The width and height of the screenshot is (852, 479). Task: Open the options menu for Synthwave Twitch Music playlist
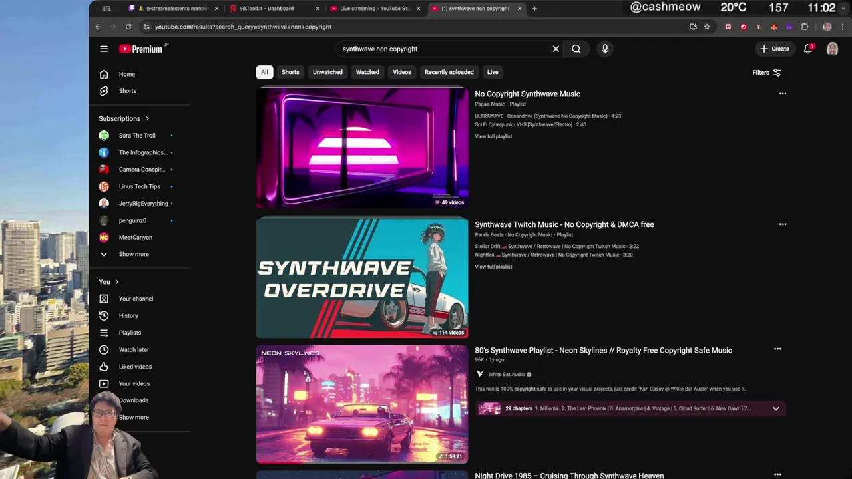(x=783, y=224)
